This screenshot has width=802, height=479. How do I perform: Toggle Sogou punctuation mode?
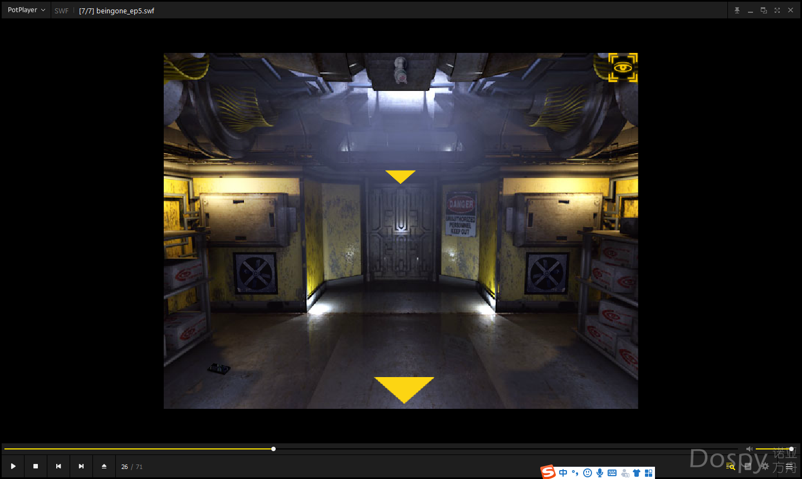575,473
